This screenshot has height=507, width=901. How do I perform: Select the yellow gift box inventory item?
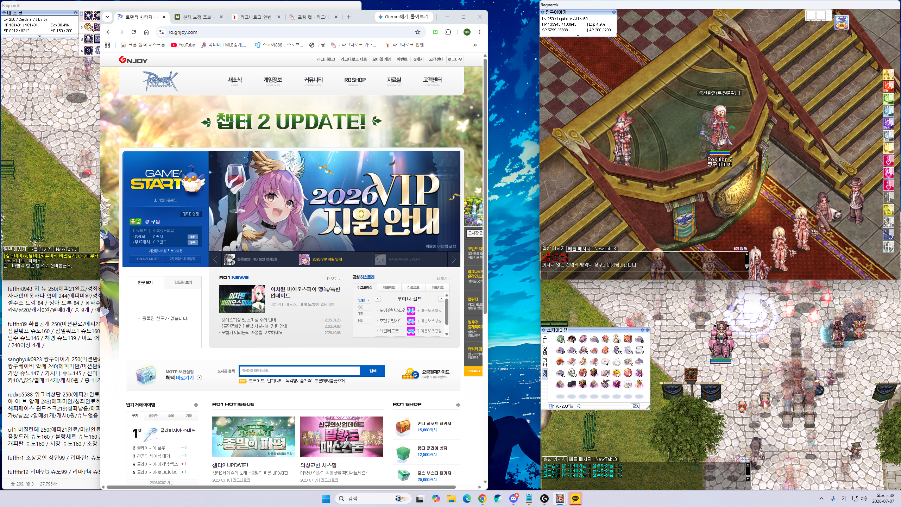(x=617, y=373)
